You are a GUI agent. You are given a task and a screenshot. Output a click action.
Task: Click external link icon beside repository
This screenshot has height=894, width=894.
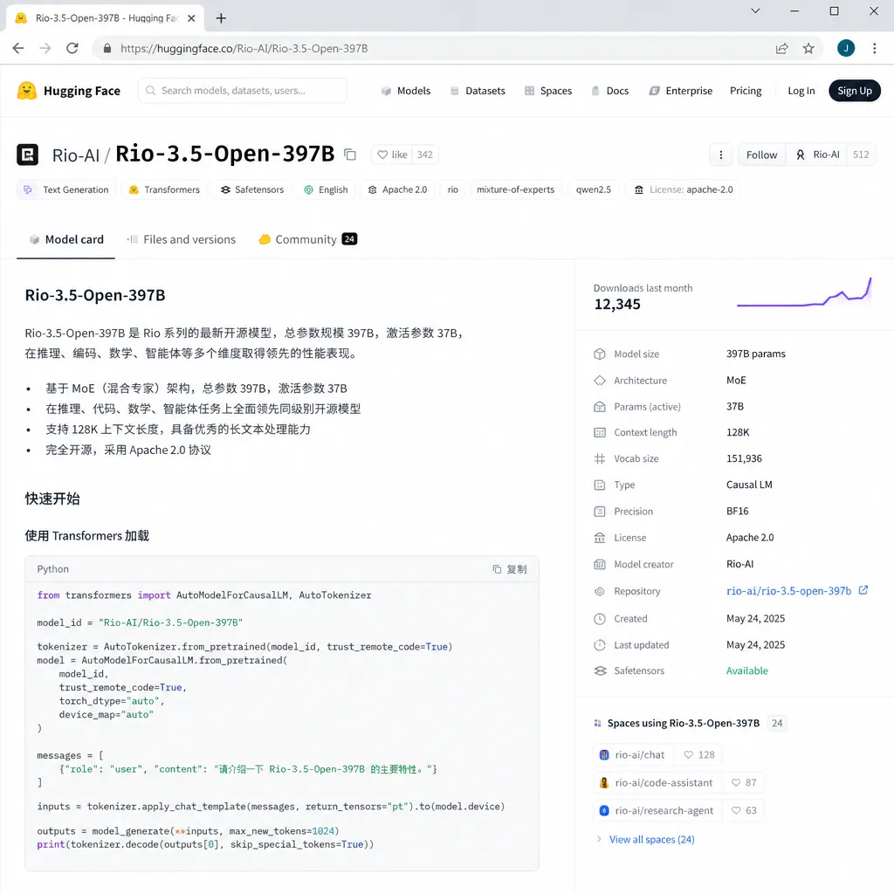(863, 591)
